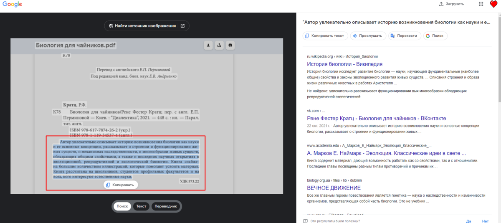Click the highlighted text selection in the image
The width and height of the screenshot is (501, 223).
pos(126,159)
